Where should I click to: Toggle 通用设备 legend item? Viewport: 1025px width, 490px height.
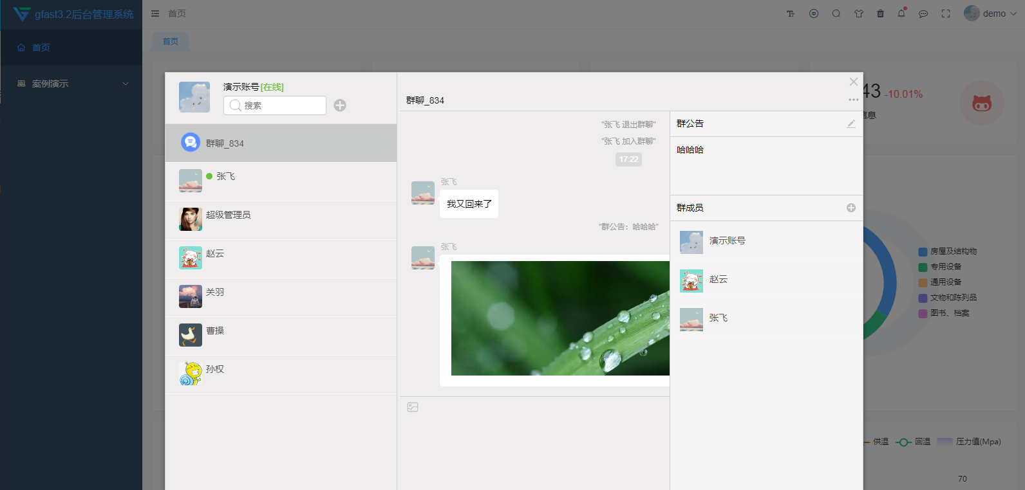pyautogui.click(x=940, y=282)
